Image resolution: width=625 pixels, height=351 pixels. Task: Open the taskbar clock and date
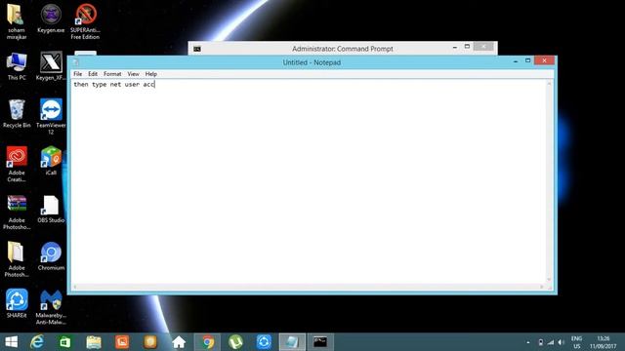[x=604, y=342]
